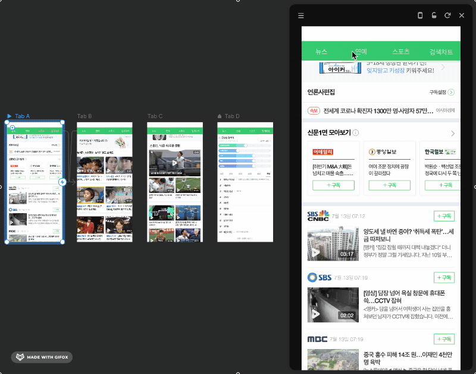
Task: Subscribe to 한국일보 newspaper card
Action: 443,185
